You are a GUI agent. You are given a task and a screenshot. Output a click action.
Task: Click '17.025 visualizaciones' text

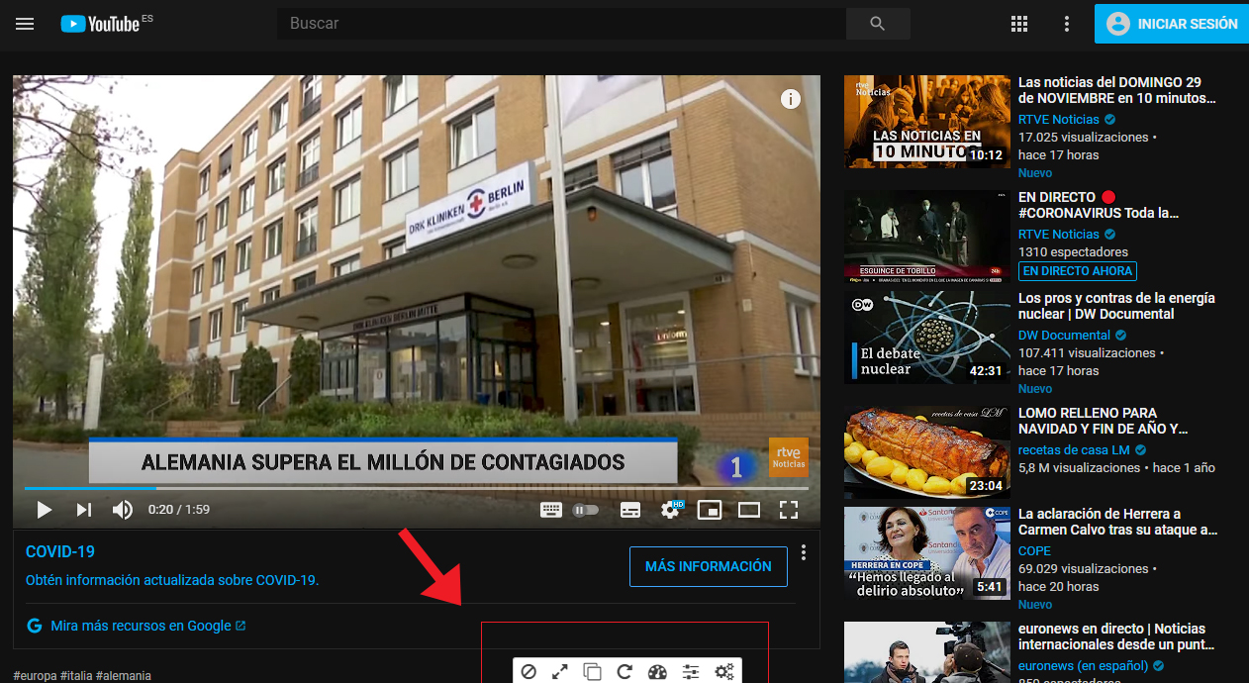pos(1084,138)
